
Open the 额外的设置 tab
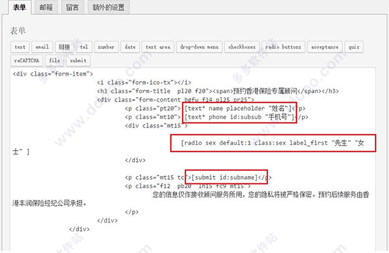coord(108,7)
